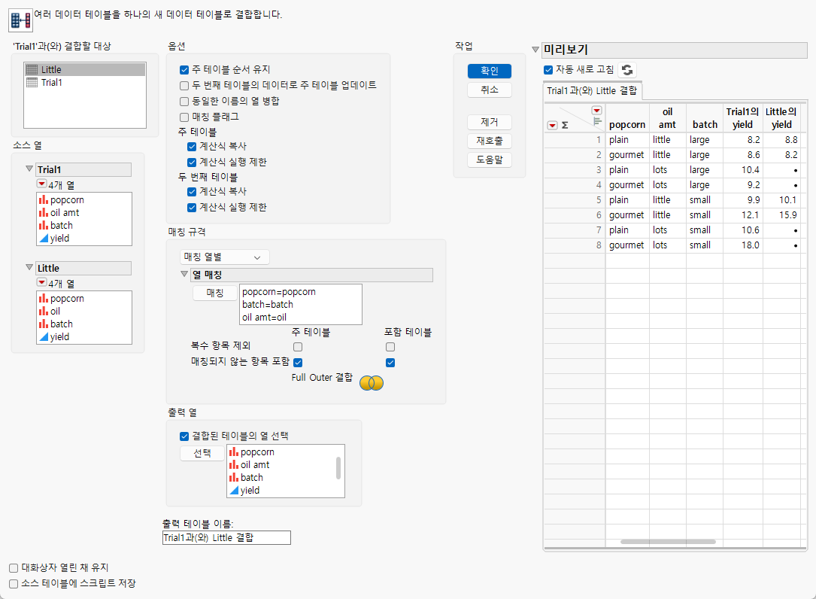Toggle 주 테이블 순서 유지 checkbox
The height and width of the screenshot is (599, 816).
(184, 70)
